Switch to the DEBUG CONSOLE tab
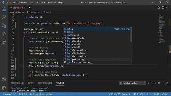 (x=45, y=83)
